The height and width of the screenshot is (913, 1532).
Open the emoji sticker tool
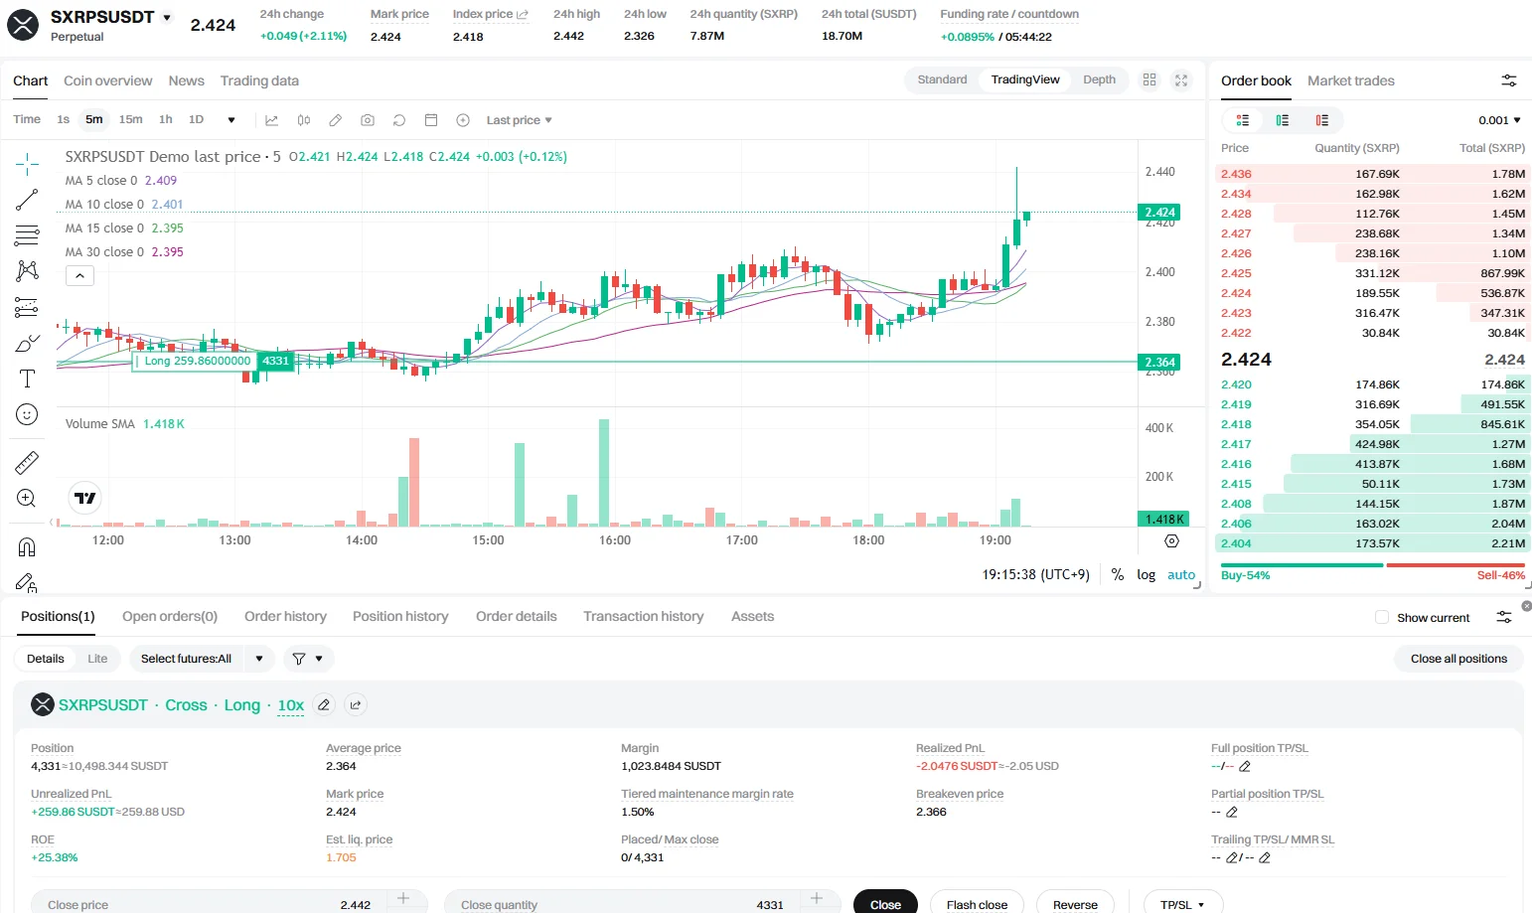[27, 414]
